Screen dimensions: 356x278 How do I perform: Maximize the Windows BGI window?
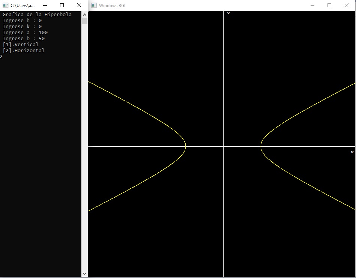pyautogui.click(x=329, y=5)
